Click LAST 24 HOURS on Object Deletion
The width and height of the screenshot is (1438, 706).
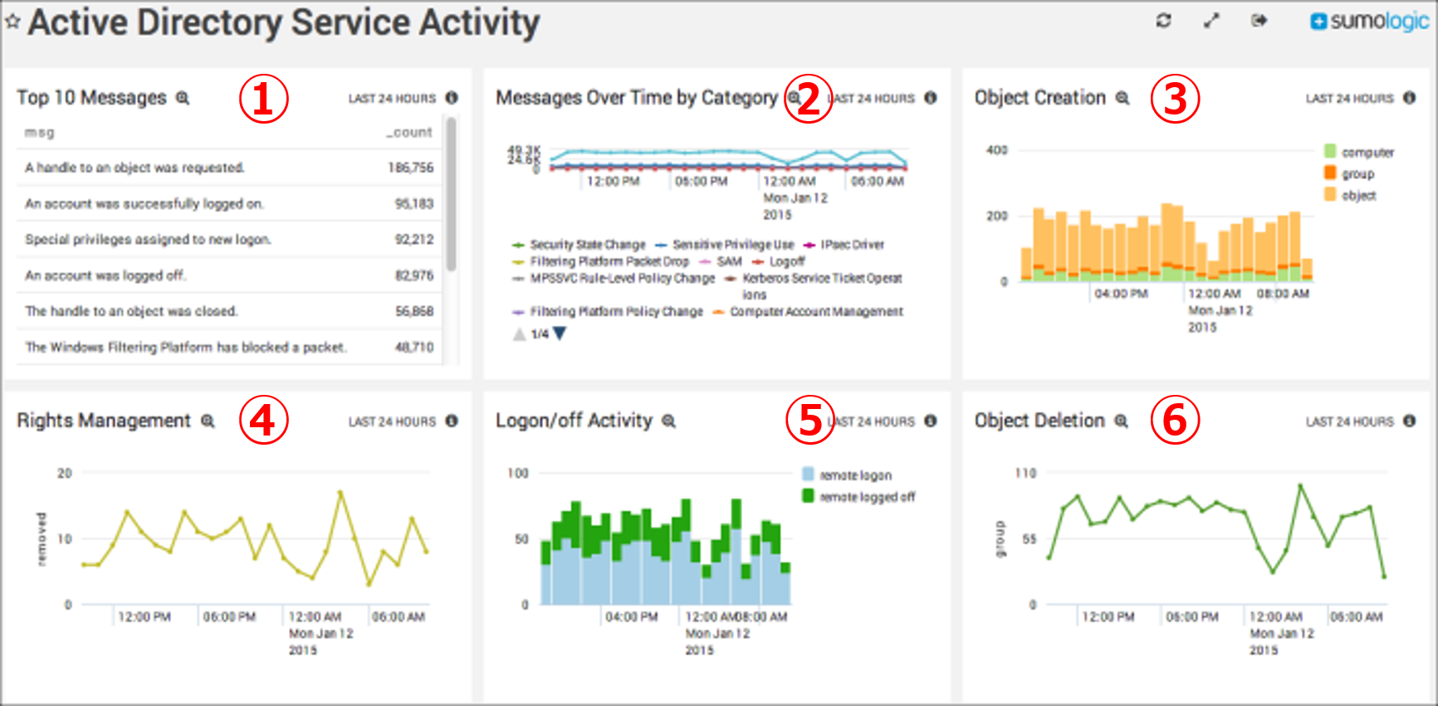1350,422
